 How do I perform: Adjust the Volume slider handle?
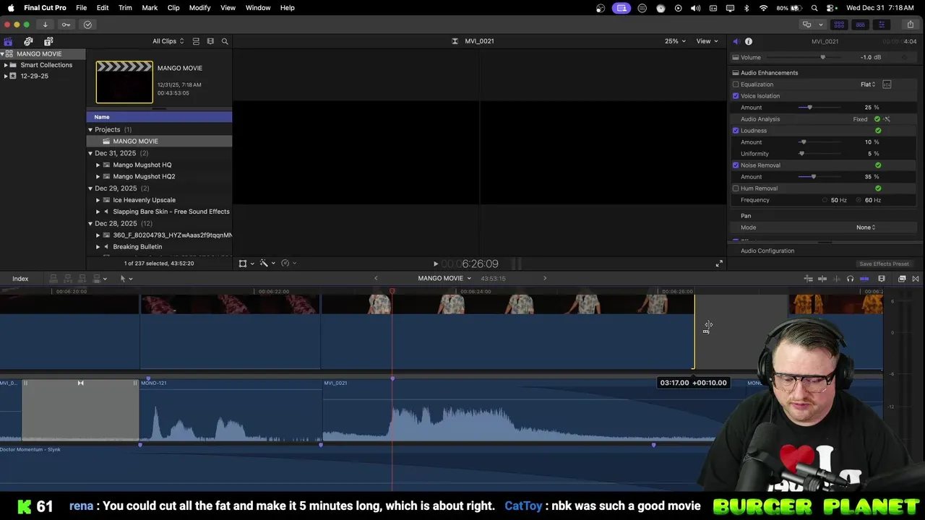click(822, 58)
